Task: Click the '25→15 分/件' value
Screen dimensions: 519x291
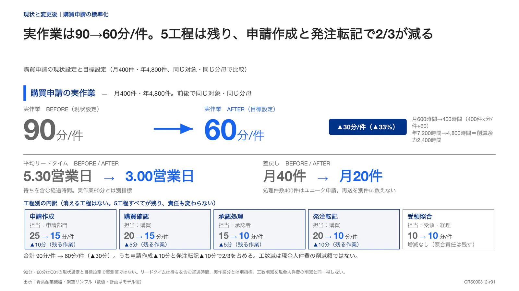Action: (x=52, y=236)
